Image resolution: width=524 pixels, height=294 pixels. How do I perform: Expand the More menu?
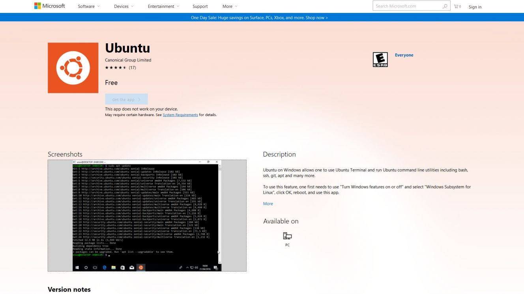tap(230, 6)
